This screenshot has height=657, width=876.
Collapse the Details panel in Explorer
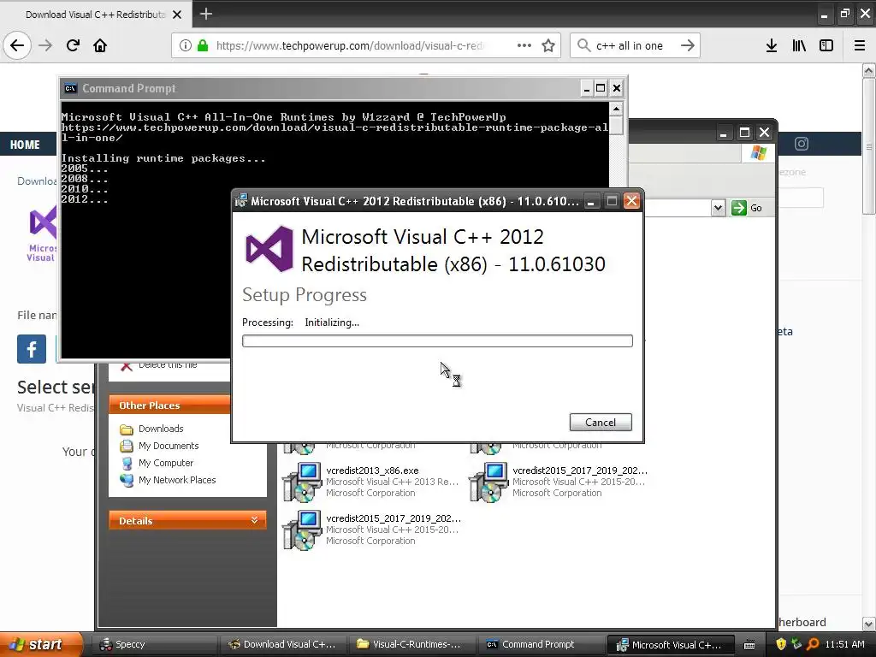coord(254,520)
